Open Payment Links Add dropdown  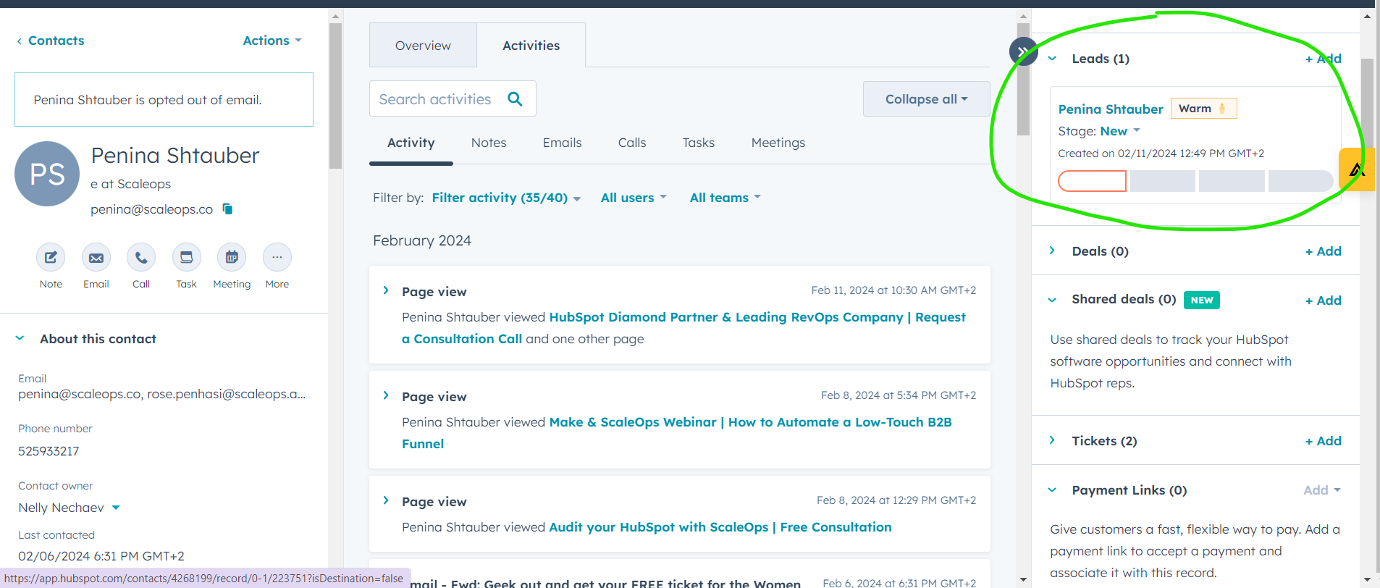(x=1322, y=490)
